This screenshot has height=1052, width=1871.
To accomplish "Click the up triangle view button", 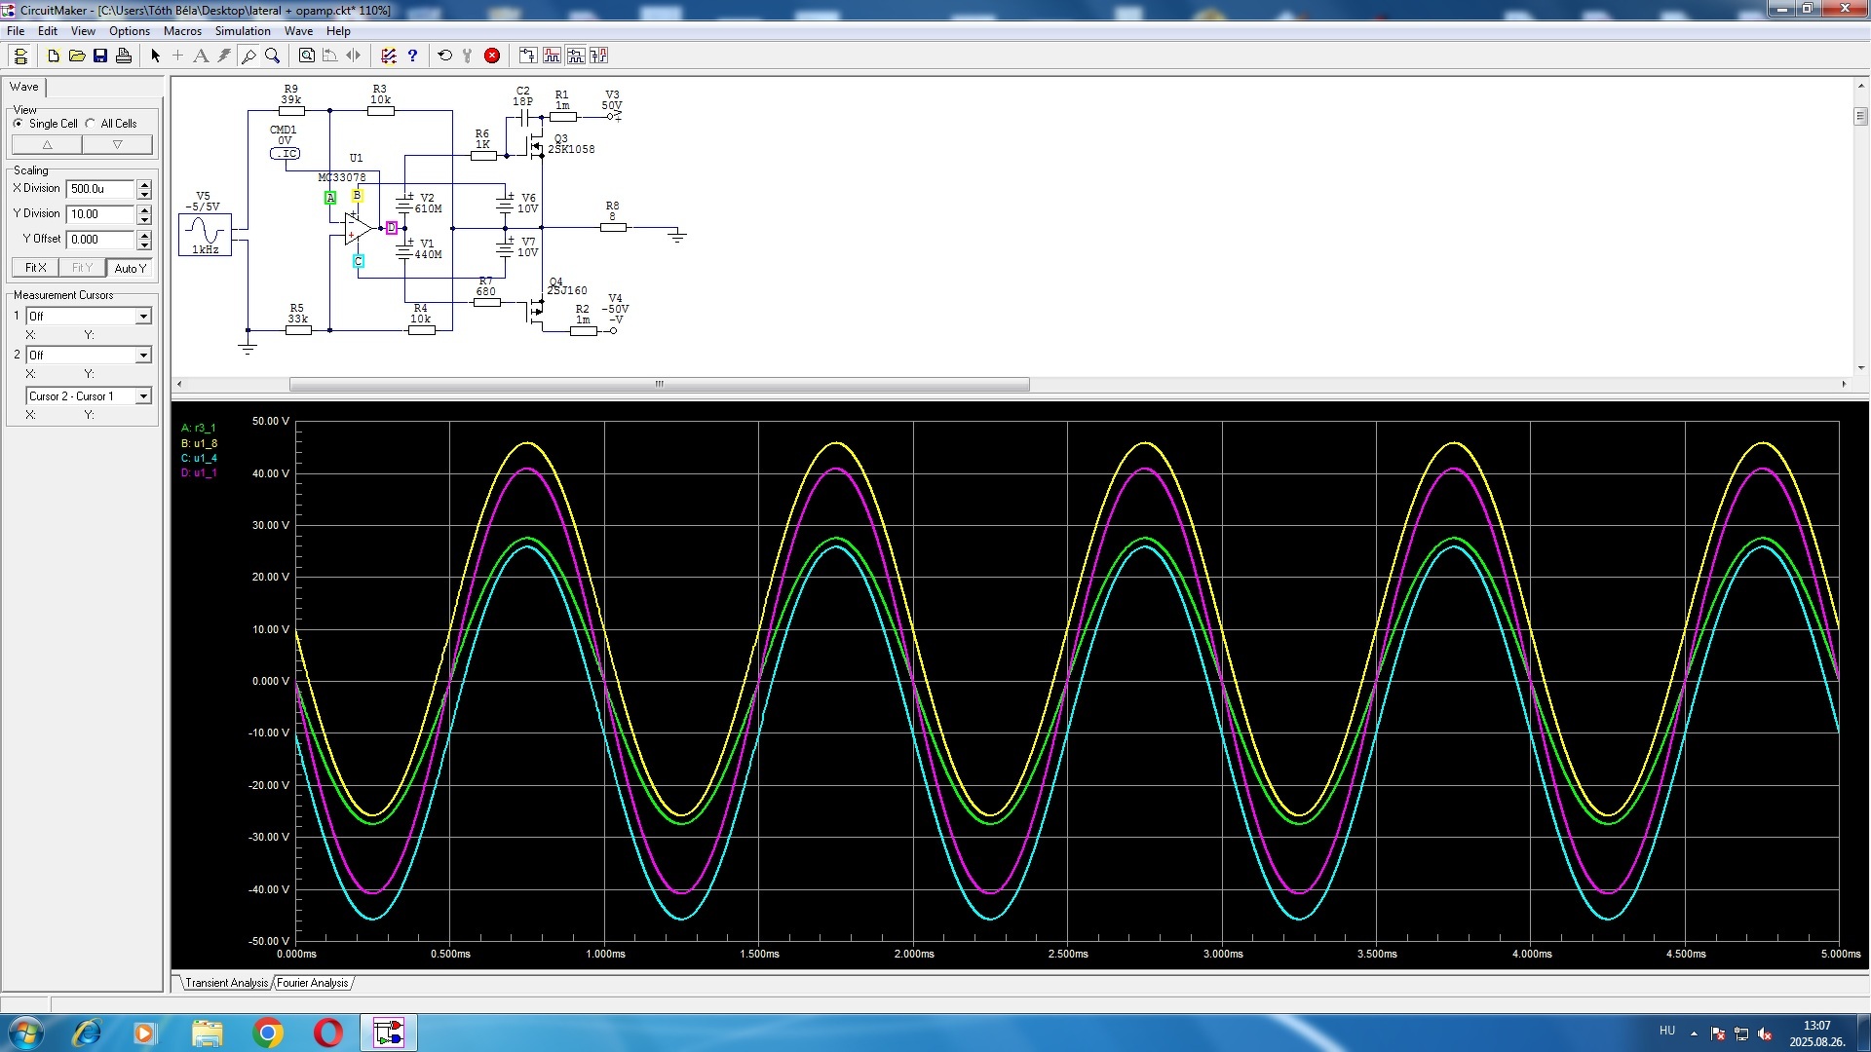I will pyautogui.click(x=47, y=145).
